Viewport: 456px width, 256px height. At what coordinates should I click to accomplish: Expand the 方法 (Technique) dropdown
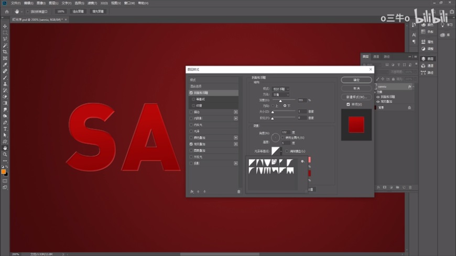(x=280, y=95)
